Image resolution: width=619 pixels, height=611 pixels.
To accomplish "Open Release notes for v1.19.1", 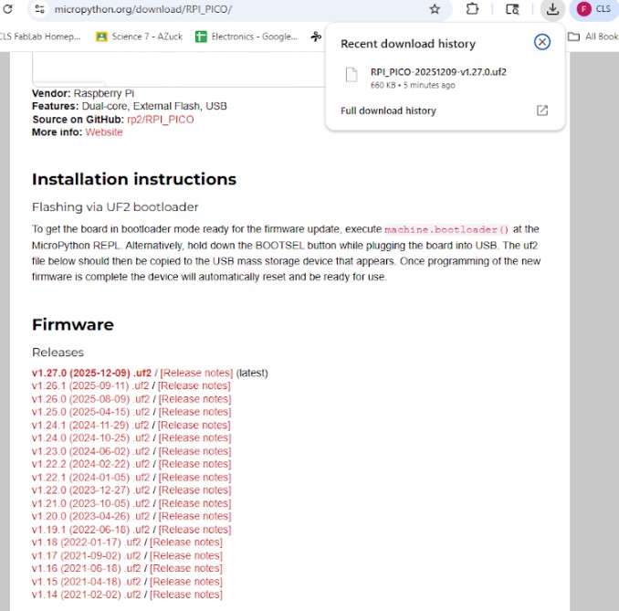I will click(195, 530).
